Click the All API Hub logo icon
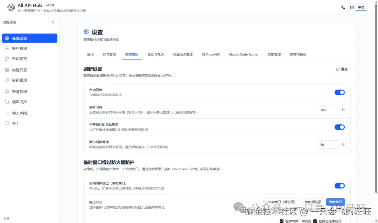 point(11,7)
